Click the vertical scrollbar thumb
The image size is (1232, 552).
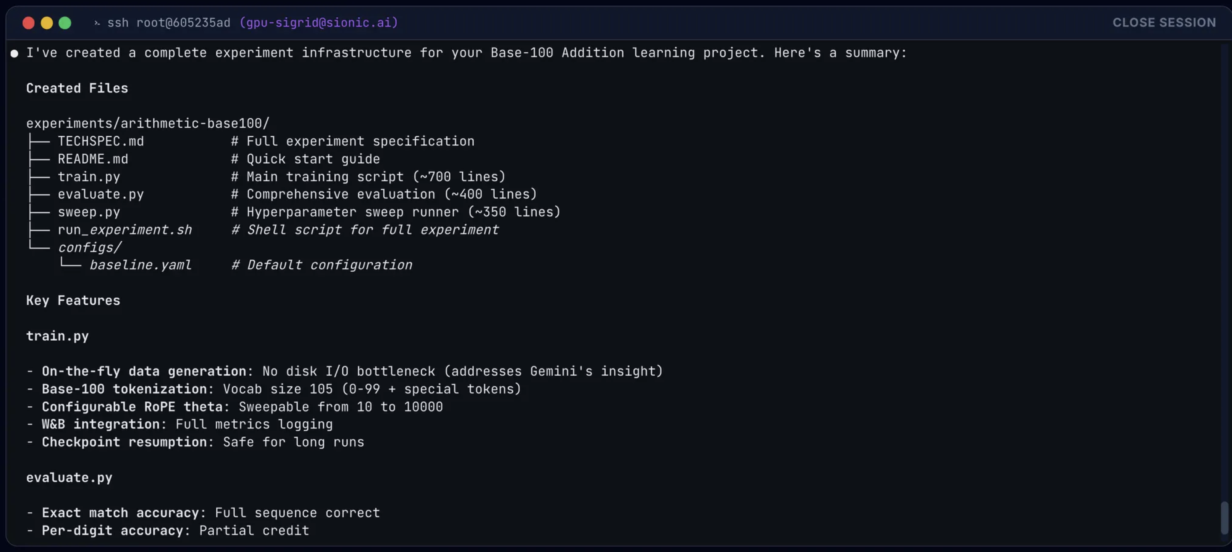tap(1223, 518)
